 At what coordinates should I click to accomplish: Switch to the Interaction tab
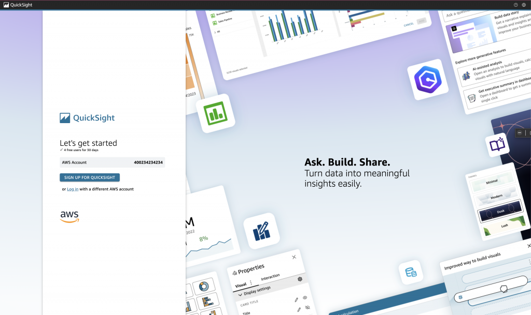click(270, 277)
